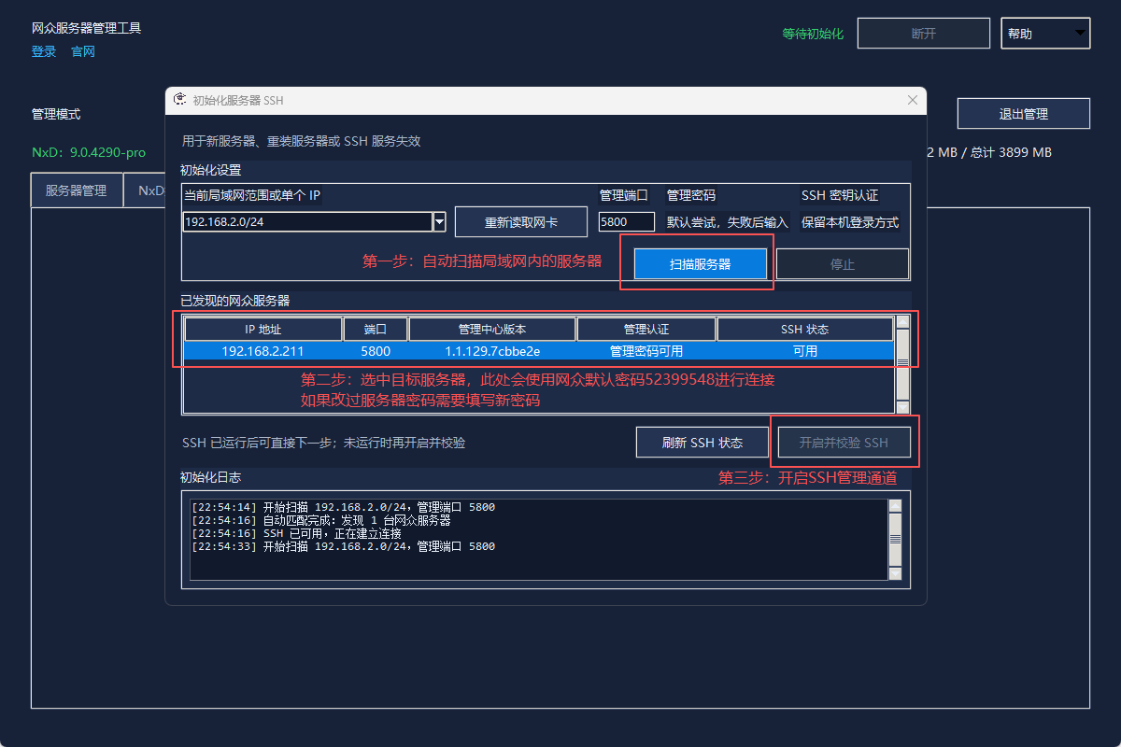Open the 官网 link

(x=83, y=52)
